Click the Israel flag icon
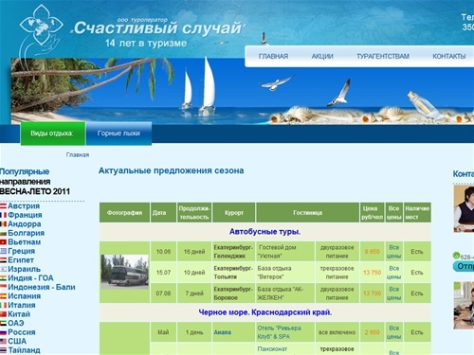Image resolution: width=474 pixels, height=355 pixels. [x=3, y=269]
